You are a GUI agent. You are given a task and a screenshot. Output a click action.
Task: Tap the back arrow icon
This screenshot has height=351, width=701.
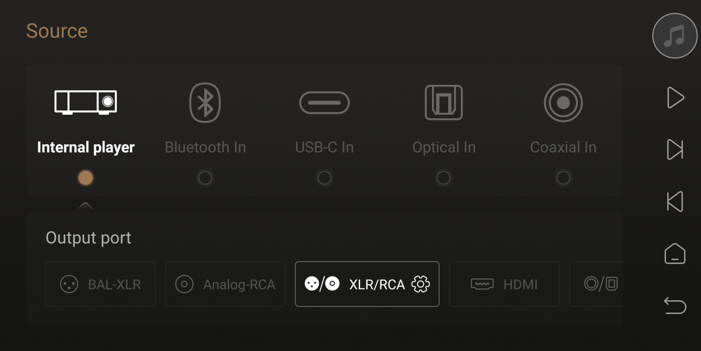[675, 306]
